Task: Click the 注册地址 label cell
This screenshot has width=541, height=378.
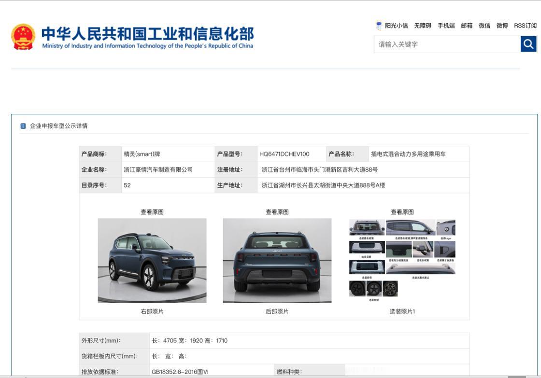Action: click(236, 169)
